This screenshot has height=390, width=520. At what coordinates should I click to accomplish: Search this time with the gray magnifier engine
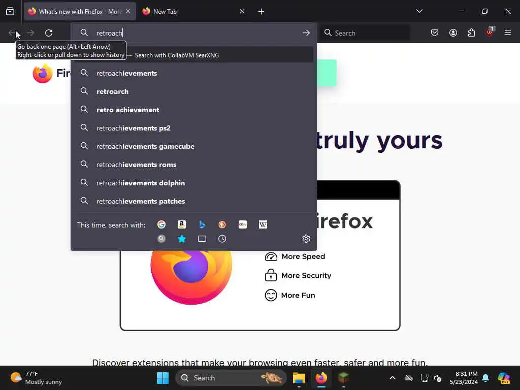pyautogui.click(x=161, y=239)
